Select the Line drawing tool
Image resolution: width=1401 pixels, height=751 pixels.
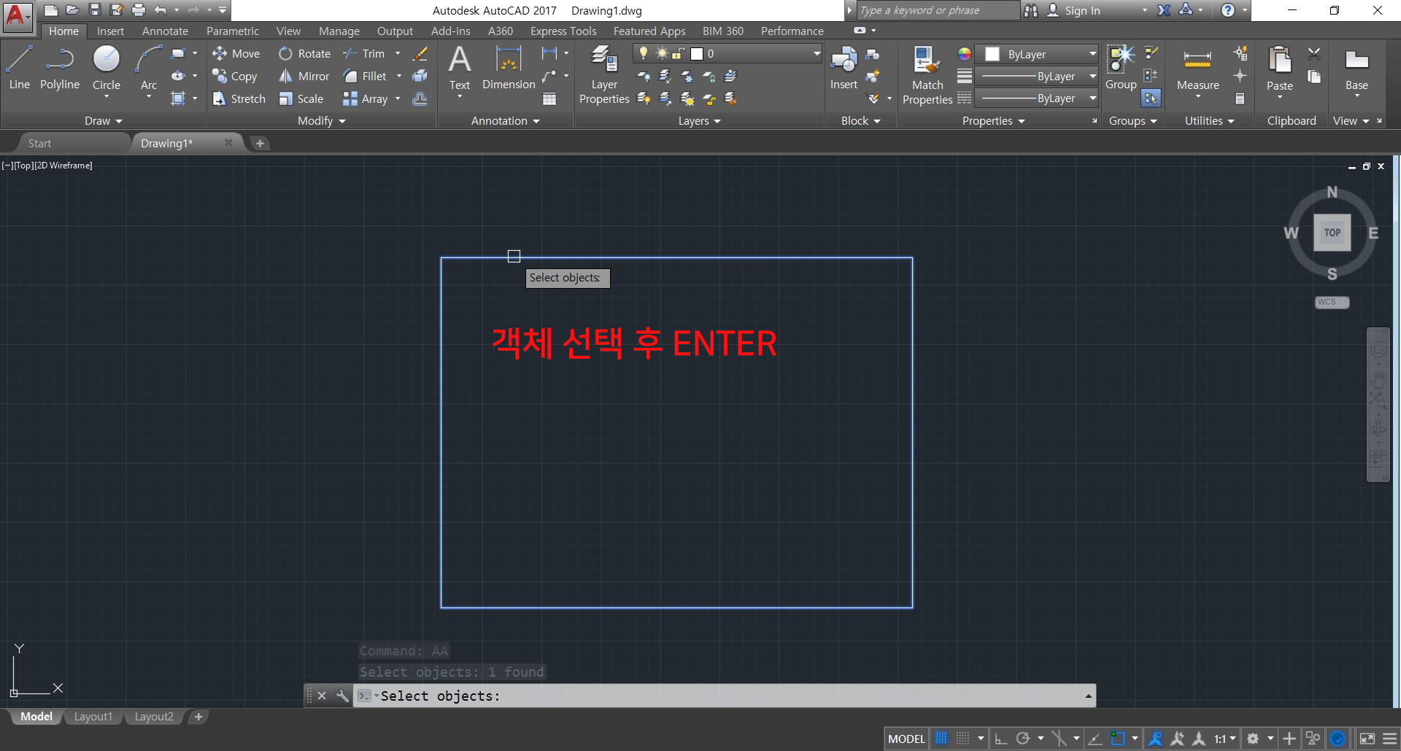[x=20, y=68]
